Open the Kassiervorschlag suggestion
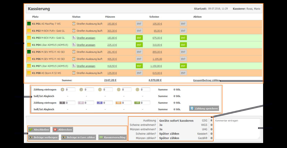The height and width of the screenshot is (148, 287). (112, 137)
